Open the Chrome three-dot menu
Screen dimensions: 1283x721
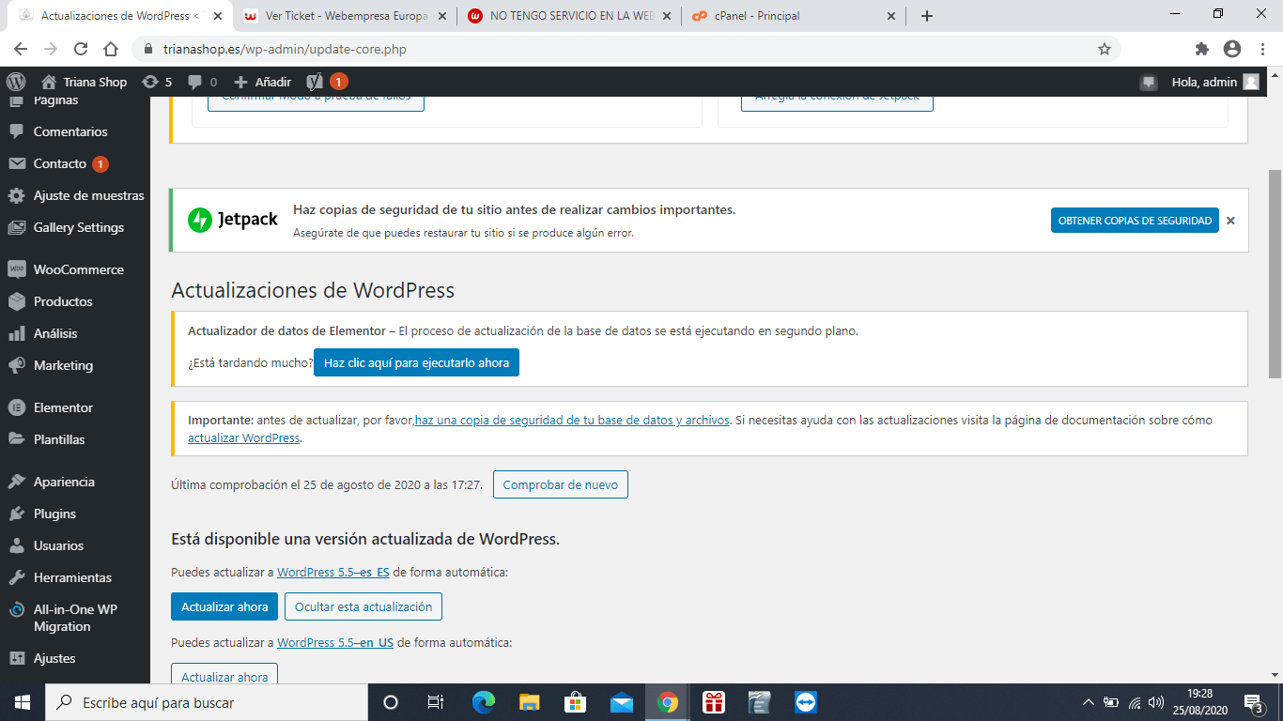[x=1262, y=49]
